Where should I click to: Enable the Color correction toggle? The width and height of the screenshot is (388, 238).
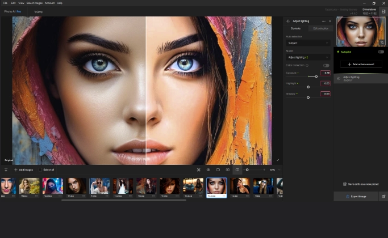click(326, 65)
